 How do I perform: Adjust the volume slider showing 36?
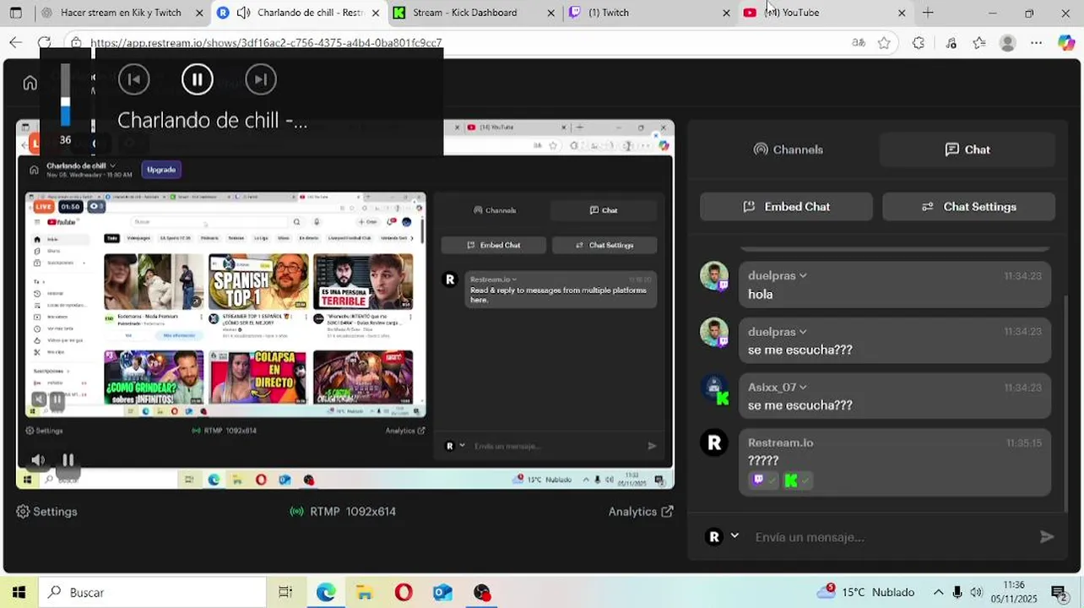pyautogui.click(x=65, y=95)
